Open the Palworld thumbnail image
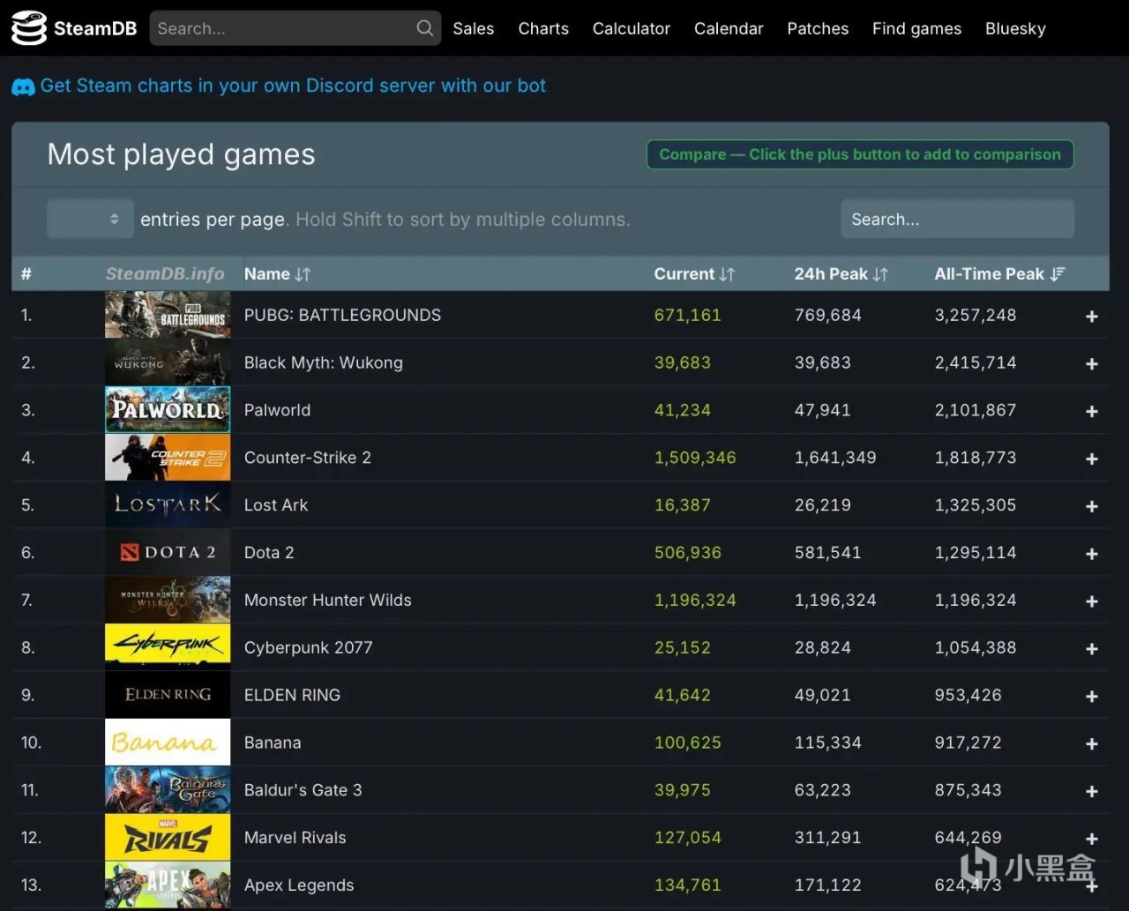The height and width of the screenshot is (911, 1129). (x=168, y=410)
